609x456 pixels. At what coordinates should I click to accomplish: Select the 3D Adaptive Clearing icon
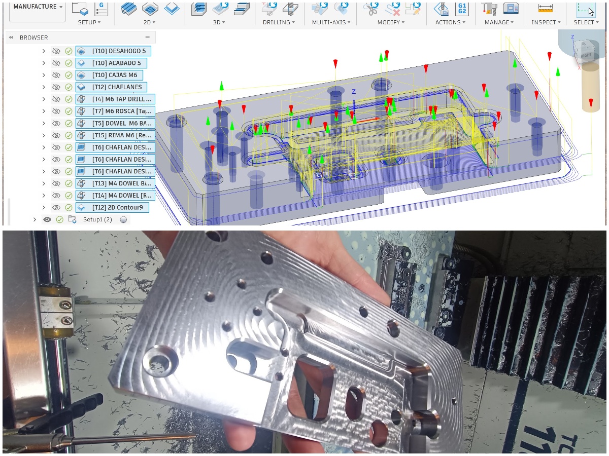tap(200, 9)
